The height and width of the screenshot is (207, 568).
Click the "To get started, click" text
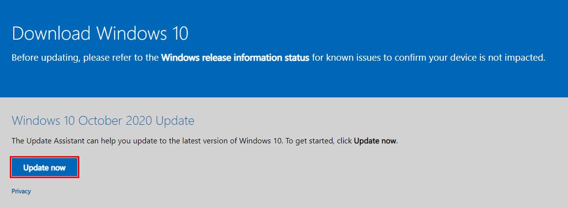(318, 141)
